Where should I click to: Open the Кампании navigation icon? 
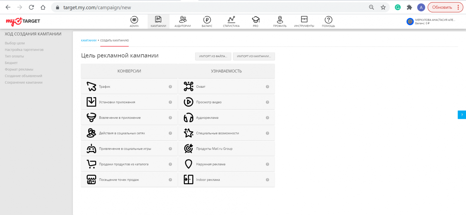click(x=158, y=19)
